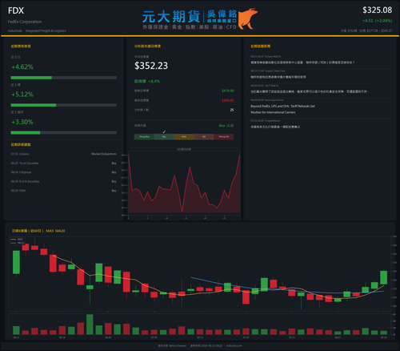The height and width of the screenshot is (351, 400).
Task: Click the orange bull logo in the banner
Action: pos(248,18)
